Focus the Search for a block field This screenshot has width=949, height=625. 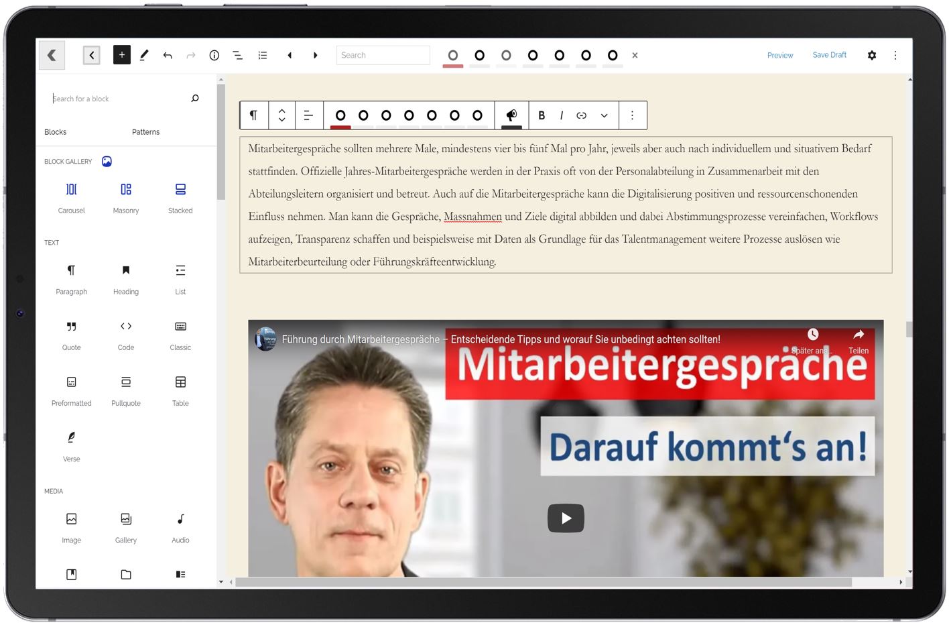[x=117, y=99]
